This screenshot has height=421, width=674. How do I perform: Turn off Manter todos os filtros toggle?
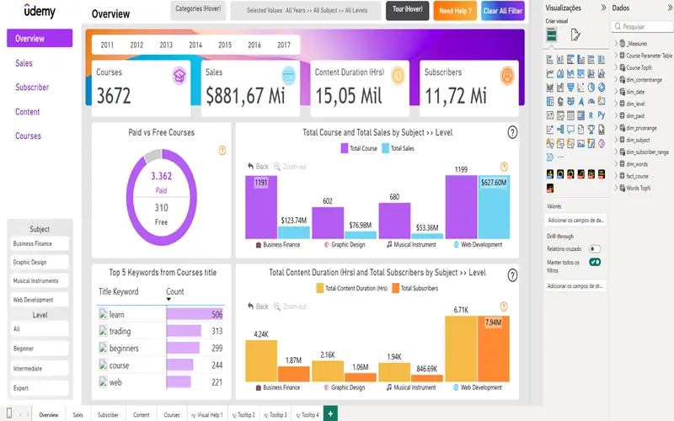pos(595,263)
